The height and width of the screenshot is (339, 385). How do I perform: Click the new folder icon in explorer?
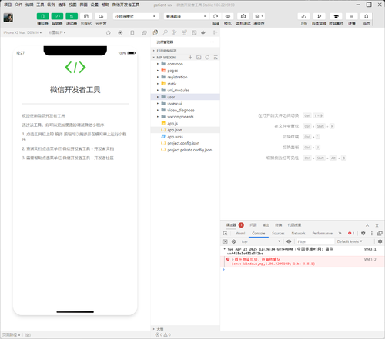pos(199,58)
